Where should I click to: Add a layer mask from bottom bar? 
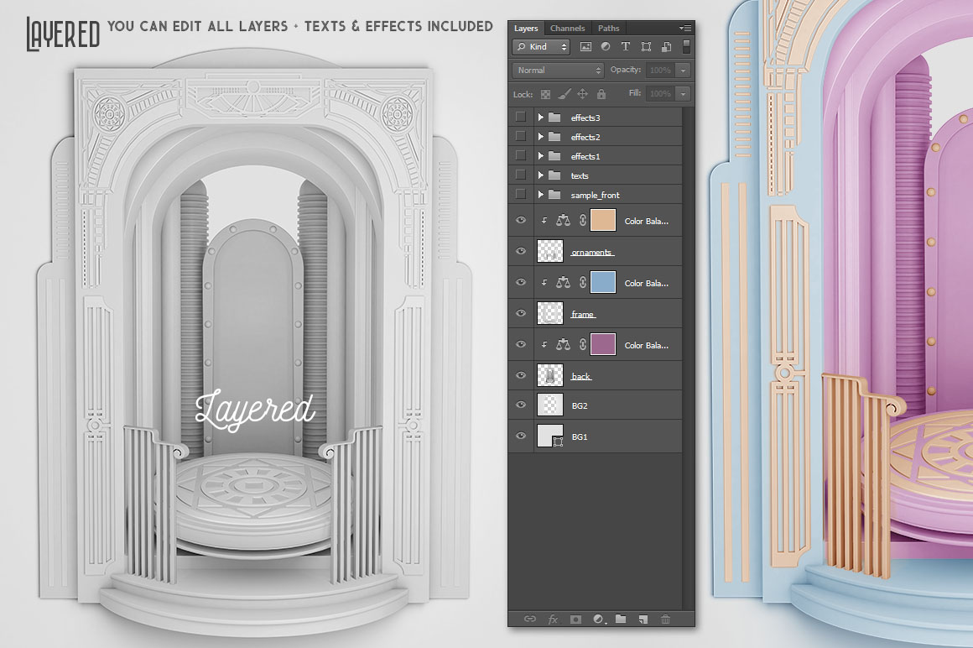(575, 619)
